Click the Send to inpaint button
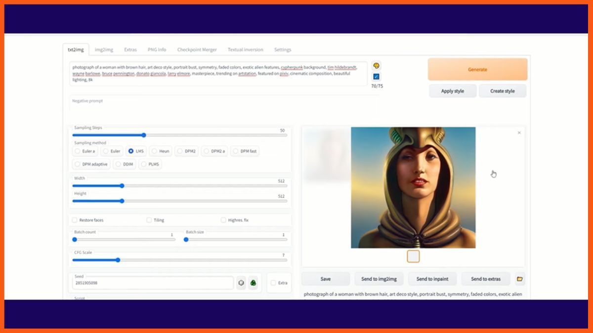Viewport: 593px width, 333px height. pyautogui.click(x=432, y=279)
